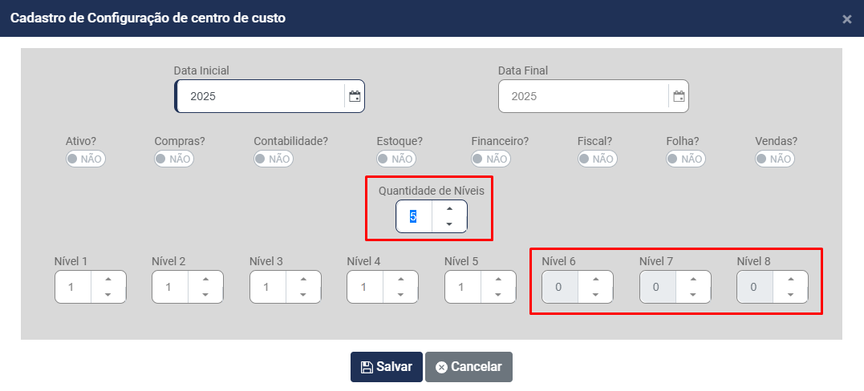The image size is (864, 391).
Task: Click the Salvar button
Action: 387,367
